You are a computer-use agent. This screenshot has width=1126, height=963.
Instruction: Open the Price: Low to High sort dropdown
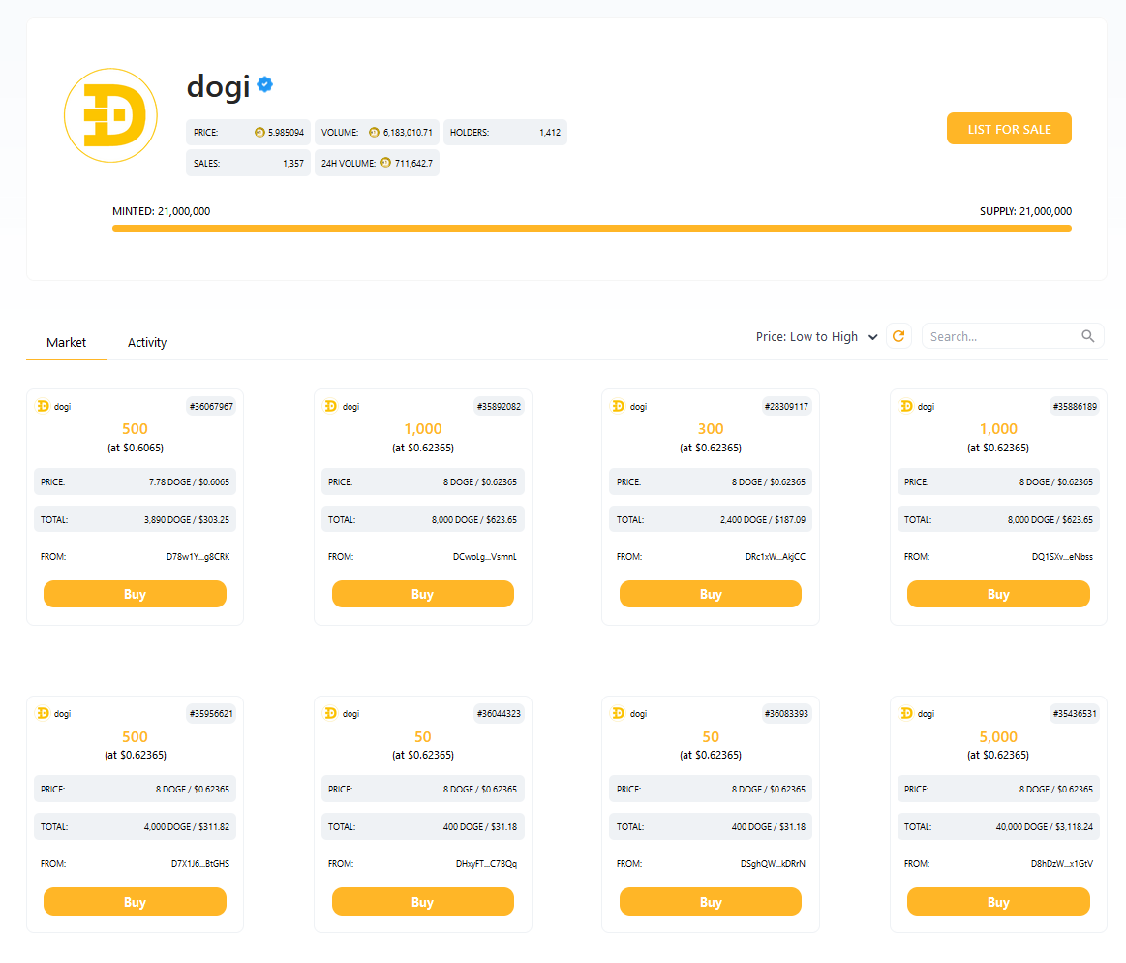(816, 337)
